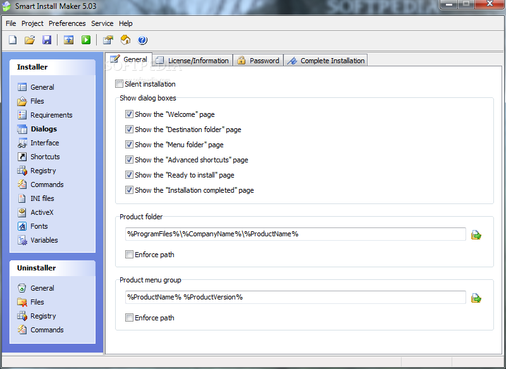Switch to the Password tab

pos(258,60)
